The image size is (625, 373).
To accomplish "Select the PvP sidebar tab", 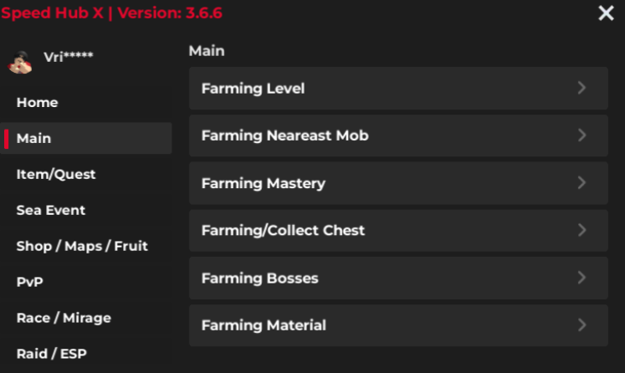I will coord(30,283).
